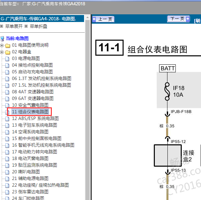Screen dimensions: 201x200
Task: Expand the 01 电路图使用说明 folder
Action: [2, 45]
